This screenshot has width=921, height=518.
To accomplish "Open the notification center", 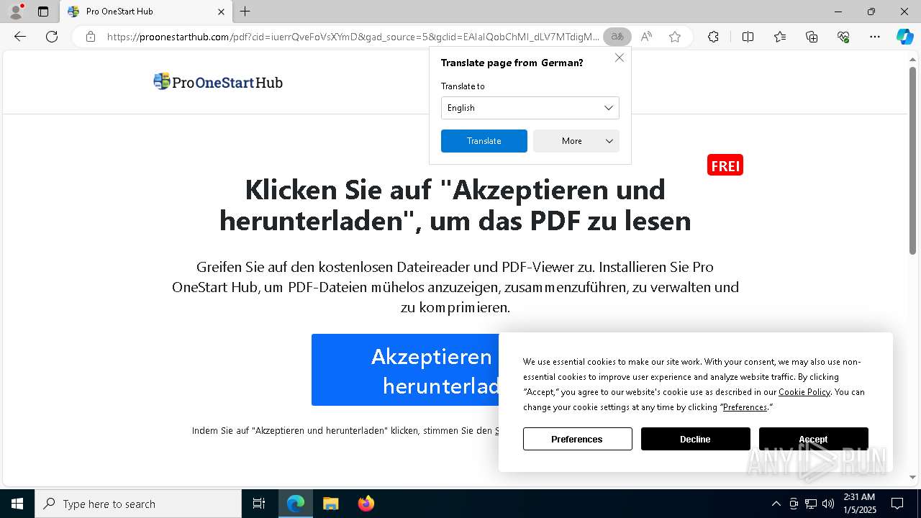I will (897, 504).
